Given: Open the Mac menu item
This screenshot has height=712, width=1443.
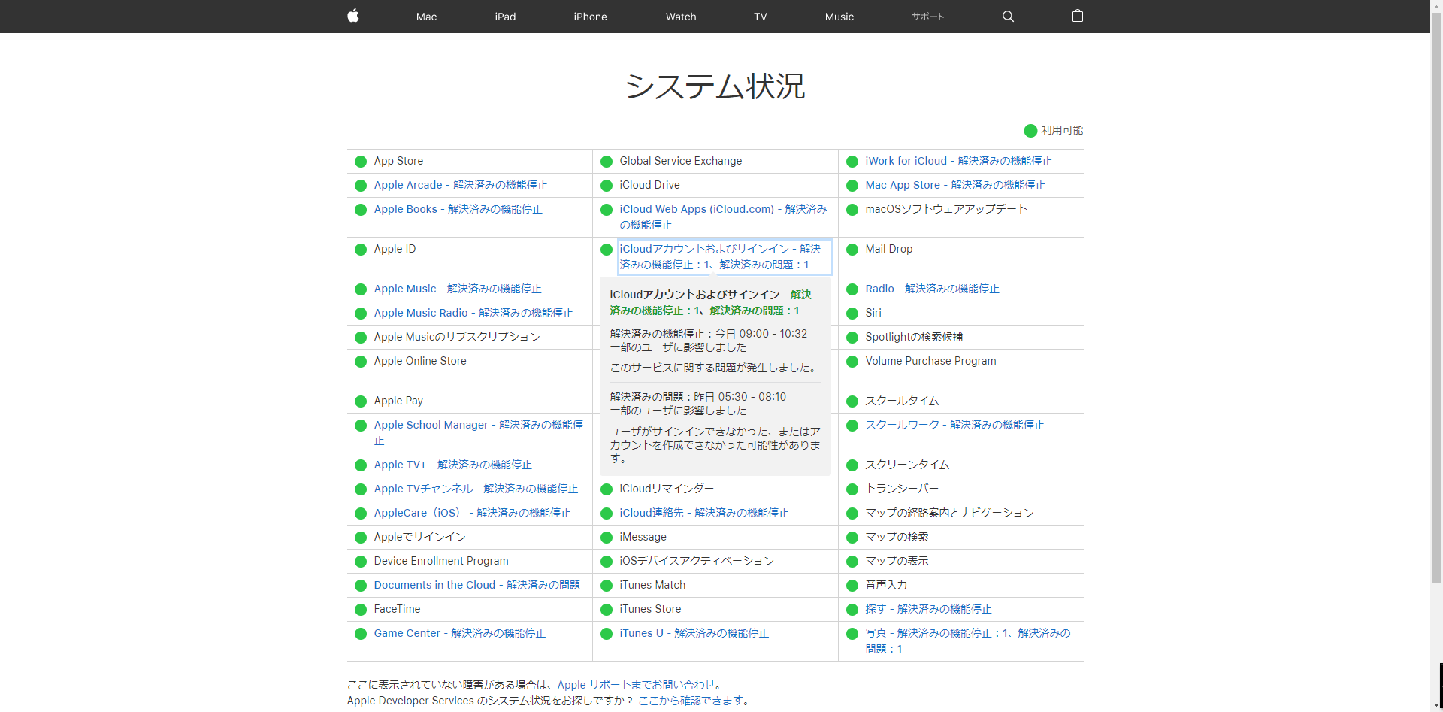Looking at the screenshot, I should coord(426,17).
